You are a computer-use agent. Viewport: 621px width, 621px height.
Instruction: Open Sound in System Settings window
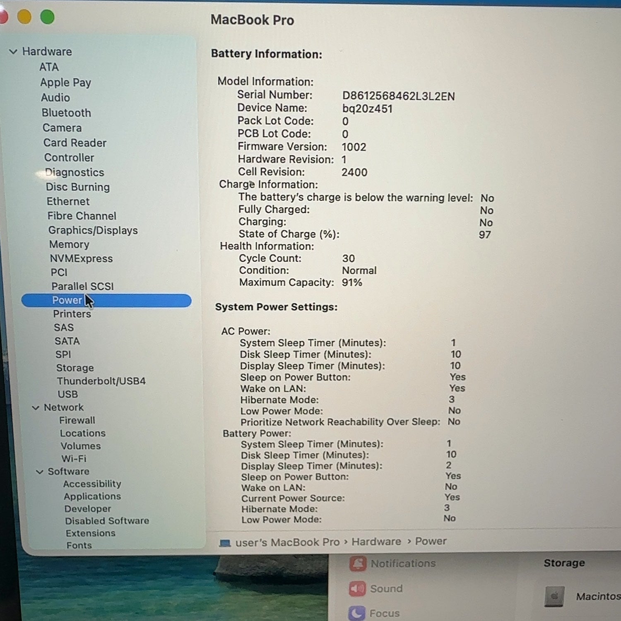click(x=386, y=588)
